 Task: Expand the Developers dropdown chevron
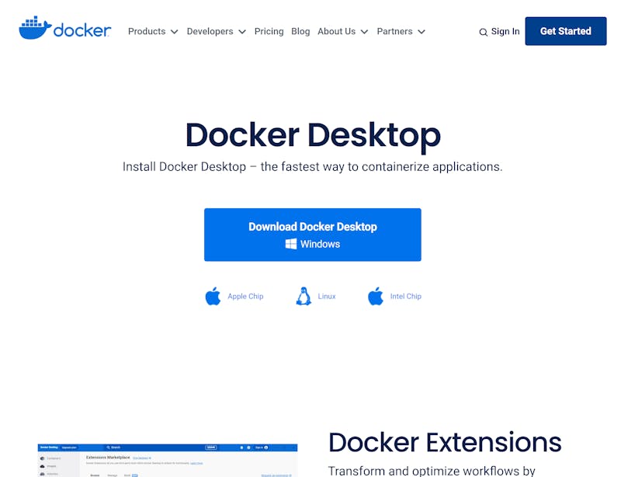click(x=242, y=32)
